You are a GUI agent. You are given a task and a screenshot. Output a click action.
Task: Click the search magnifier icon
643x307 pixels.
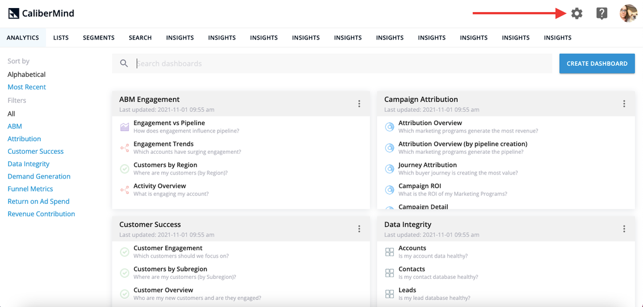click(124, 63)
